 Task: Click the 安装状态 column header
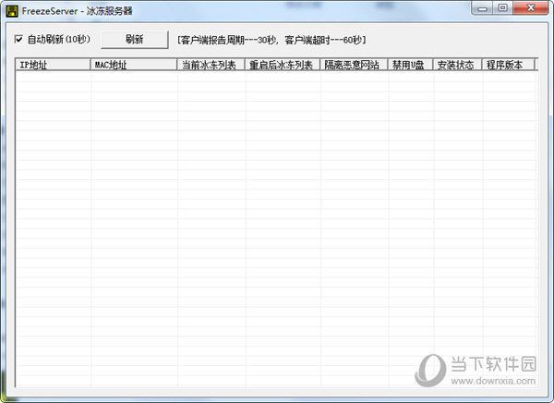[x=458, y=65]
